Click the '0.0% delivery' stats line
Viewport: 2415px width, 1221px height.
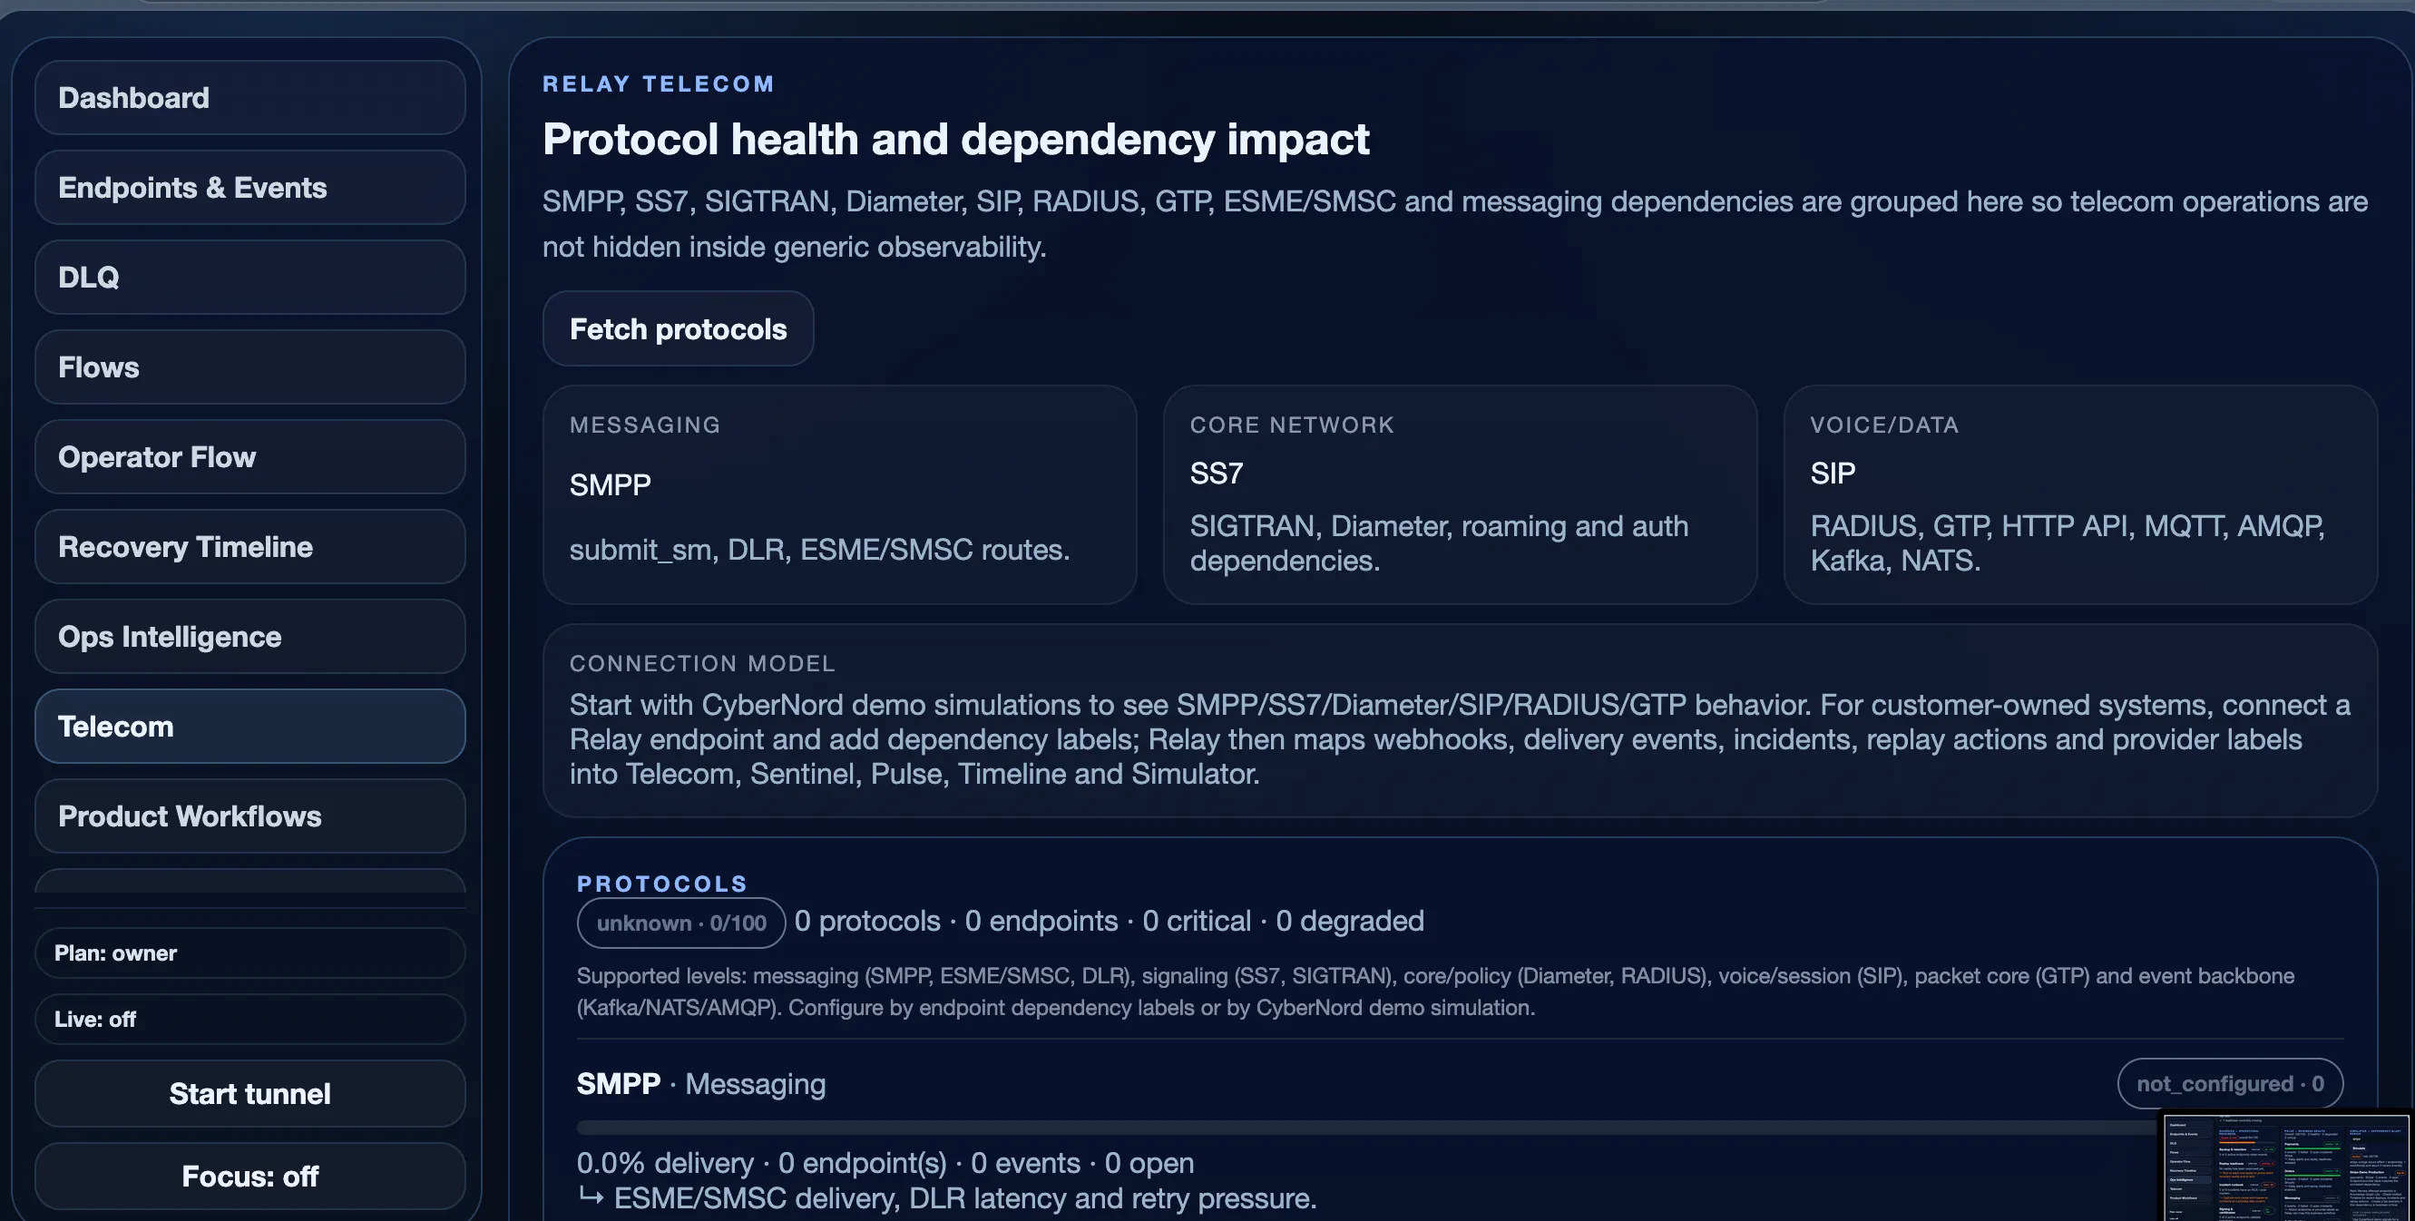click(885, 1163)
